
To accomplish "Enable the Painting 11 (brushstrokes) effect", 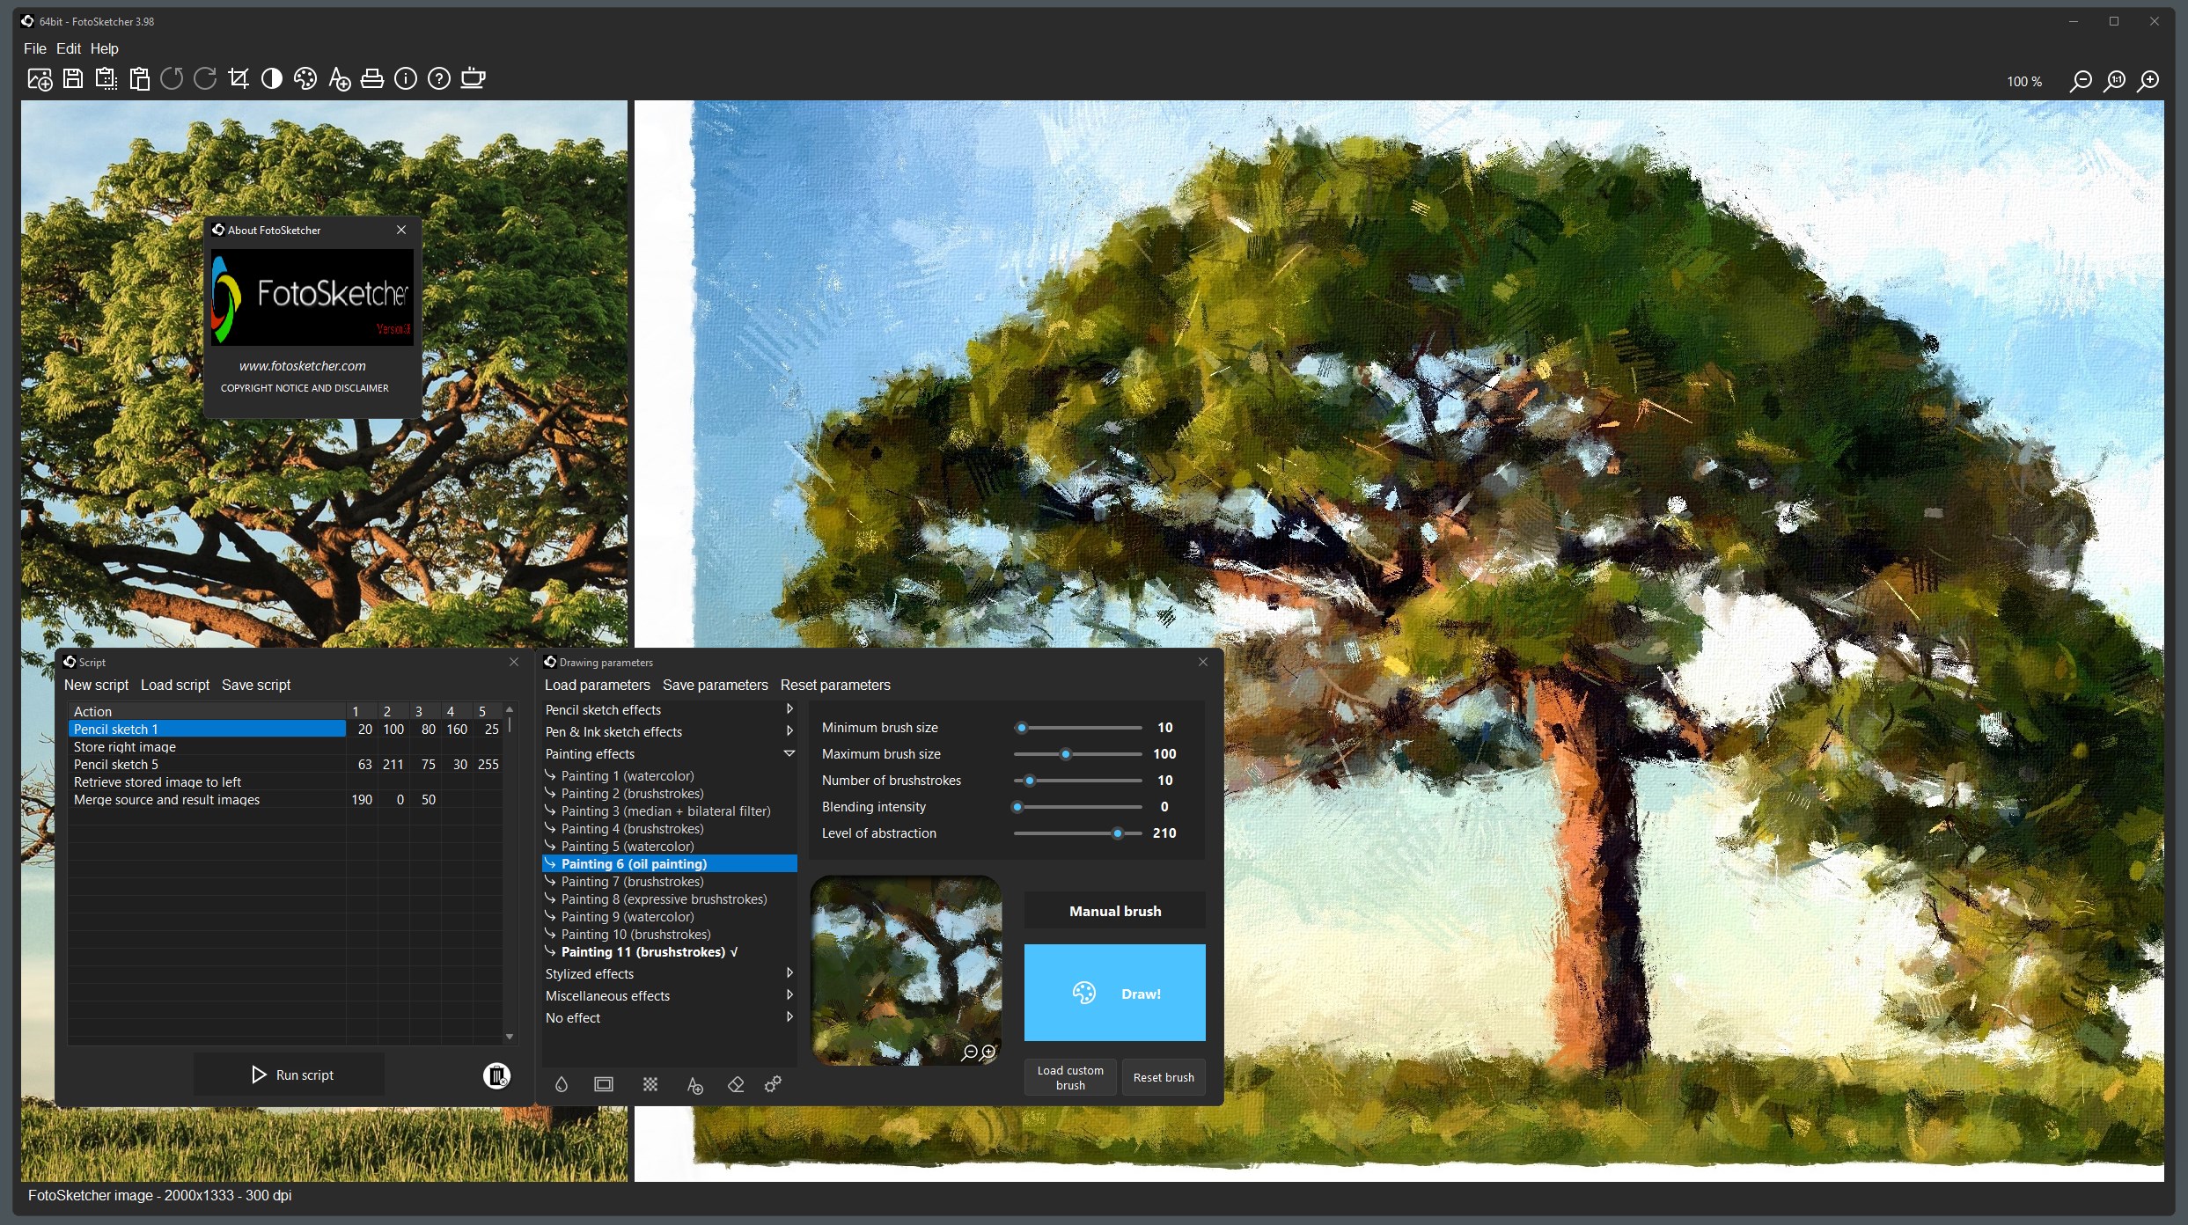I will pyautogui.click(x=647, y=951).
